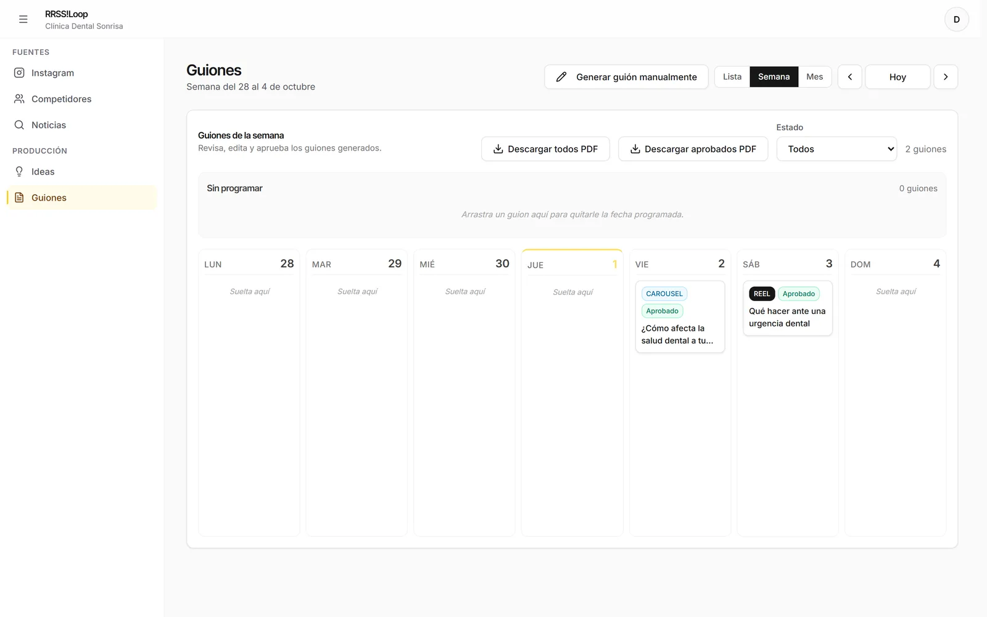This screenshot has width=987, height=617.
Task: Click Semana del 28 al 4 de octubre
Action: [250, 87]
